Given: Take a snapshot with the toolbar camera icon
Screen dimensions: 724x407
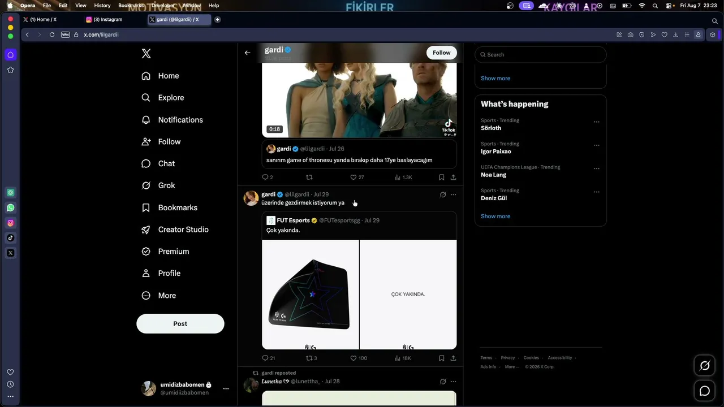Looking at the screenshot, I should 630,34.
